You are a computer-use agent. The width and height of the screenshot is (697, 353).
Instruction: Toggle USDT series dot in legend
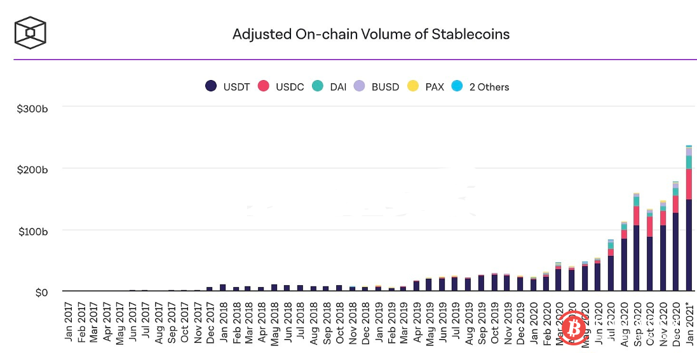212,86
